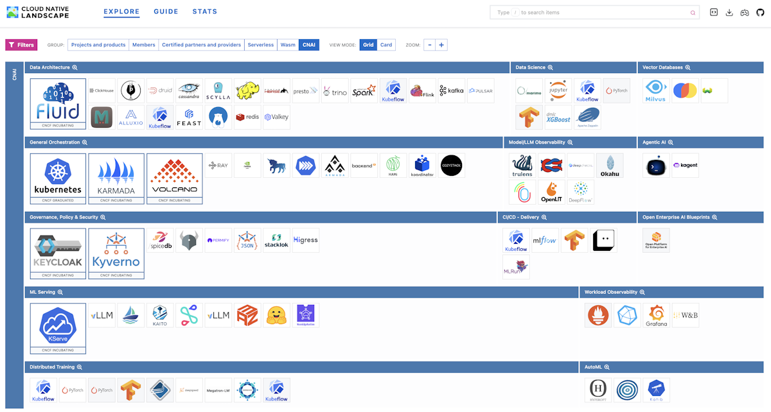Open the Filters panel
This screenshot has width=771, height=412.
(22, 45)
